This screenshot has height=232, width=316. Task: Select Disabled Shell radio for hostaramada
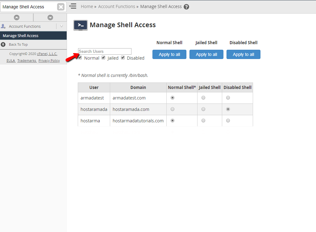(228, 109)
